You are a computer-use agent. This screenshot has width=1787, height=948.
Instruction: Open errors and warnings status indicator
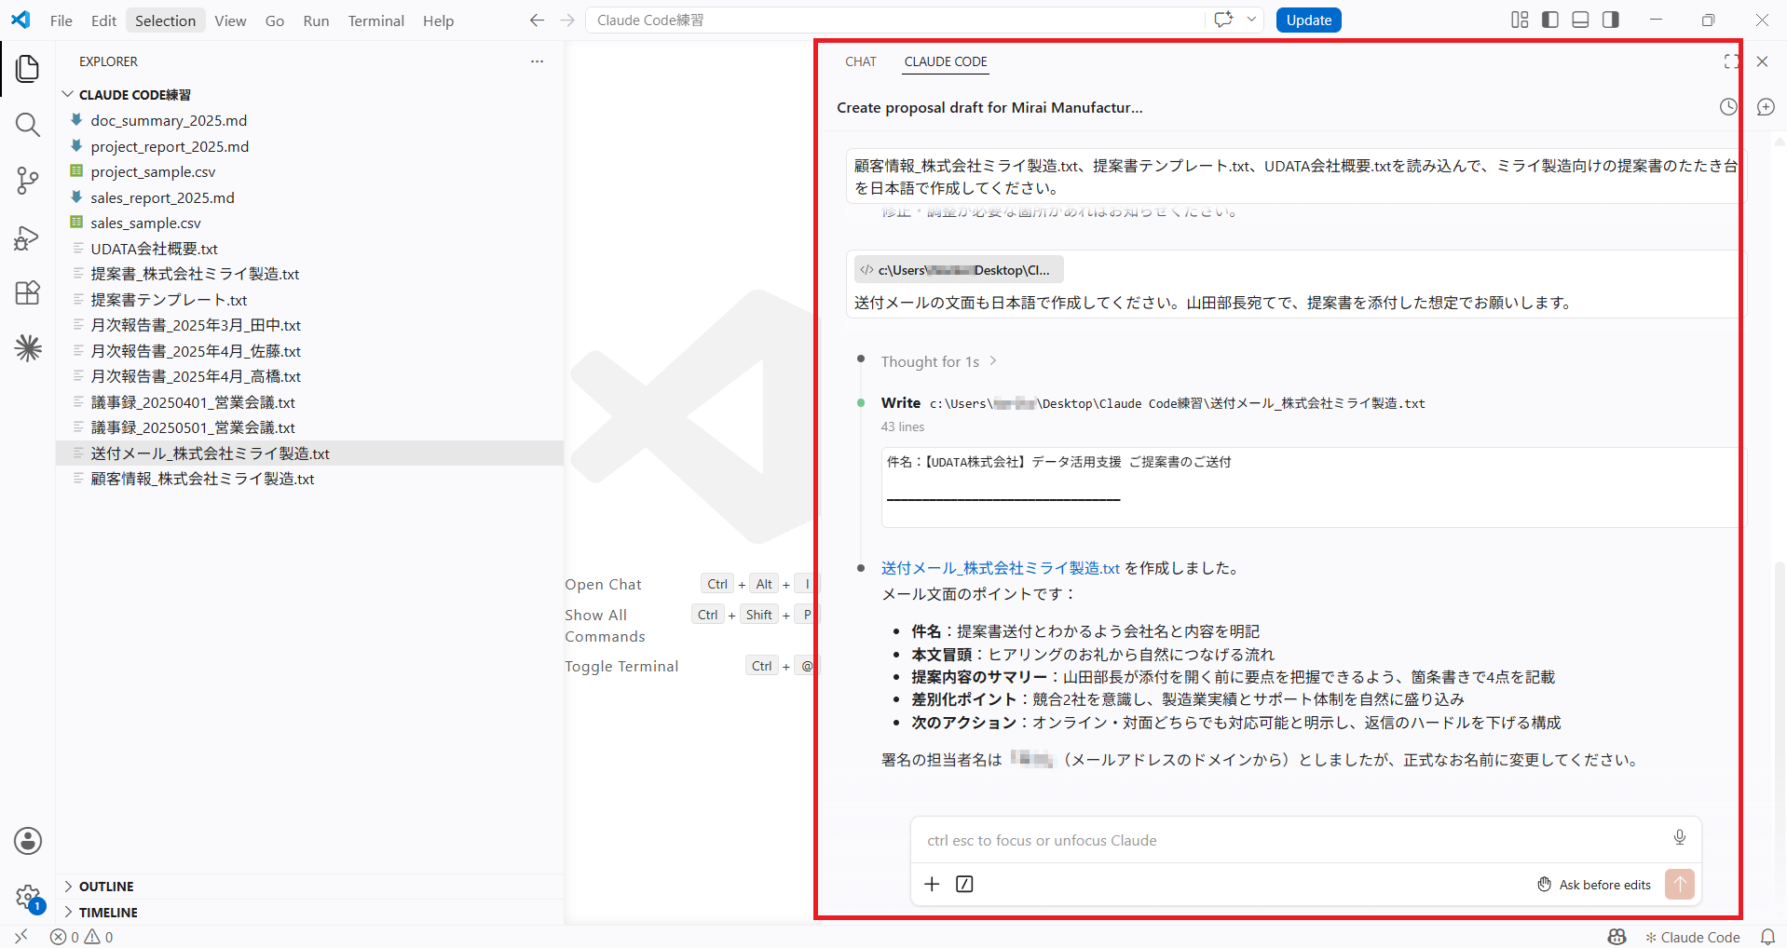coord(82,937)
